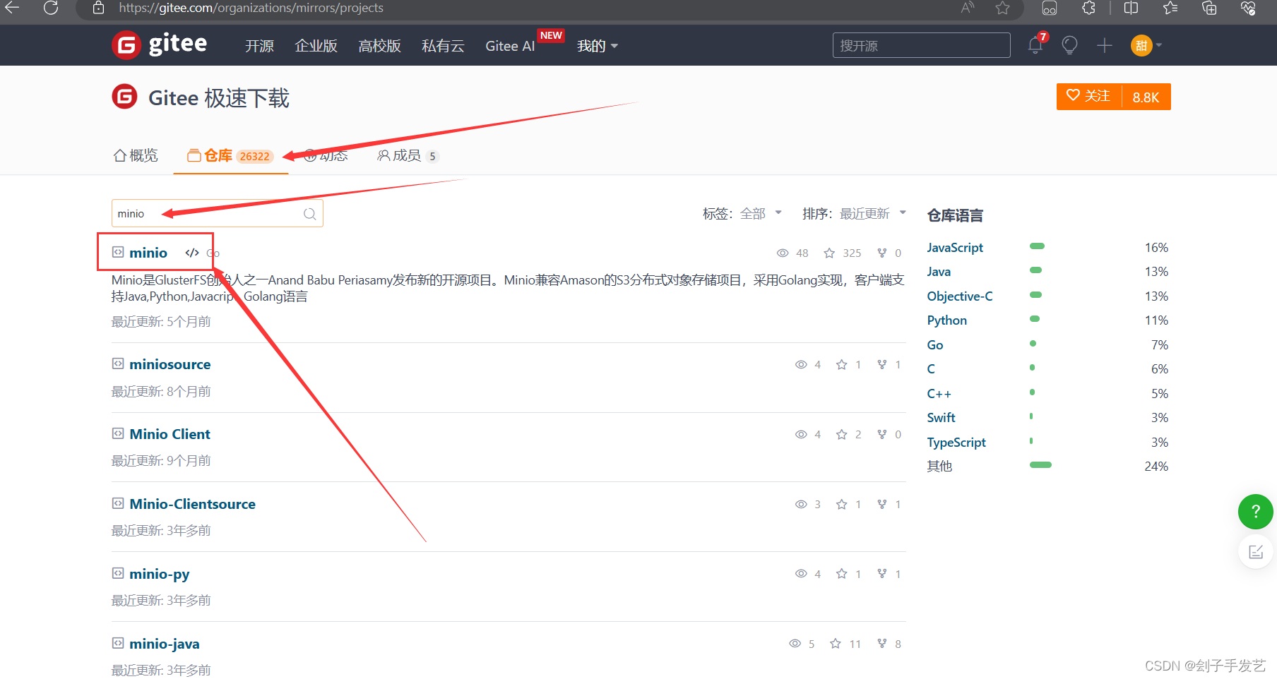The height and width of the screenshot is (679, 1277).
Task: Click the Gitee logo in navbar
Action: tap(160, 45)
